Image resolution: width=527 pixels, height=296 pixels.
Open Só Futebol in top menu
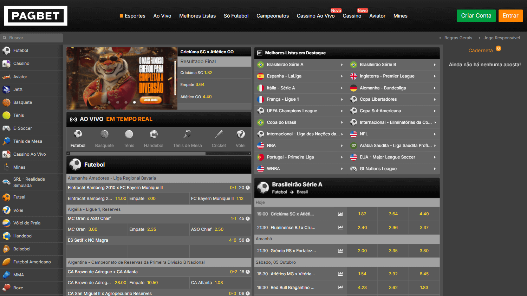click(x=236, y=16)
